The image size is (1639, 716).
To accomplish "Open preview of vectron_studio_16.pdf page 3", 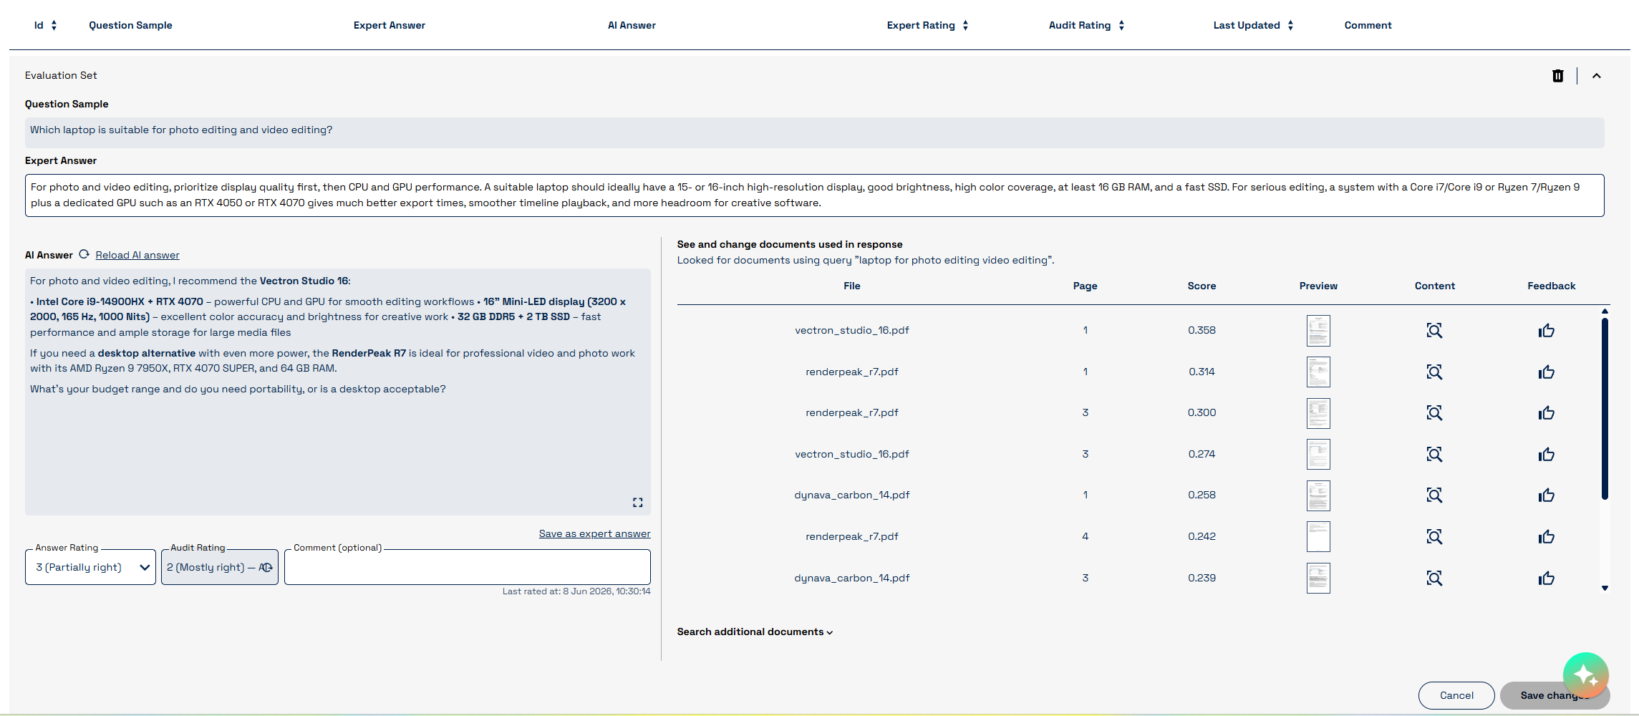I will click(1318, 455).
